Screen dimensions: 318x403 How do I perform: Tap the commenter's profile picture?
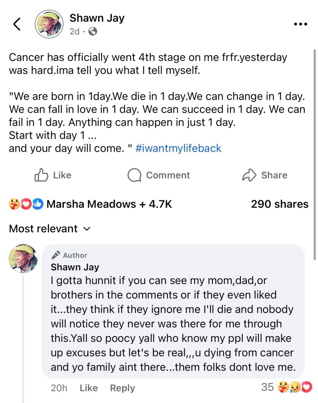pos(23,259)
